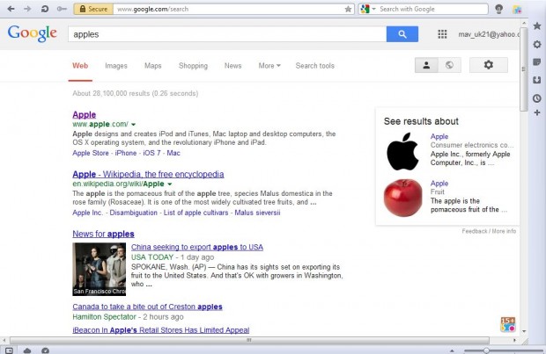
Task: Click the Secure padlock badge
Action: [x=93, y=9]
